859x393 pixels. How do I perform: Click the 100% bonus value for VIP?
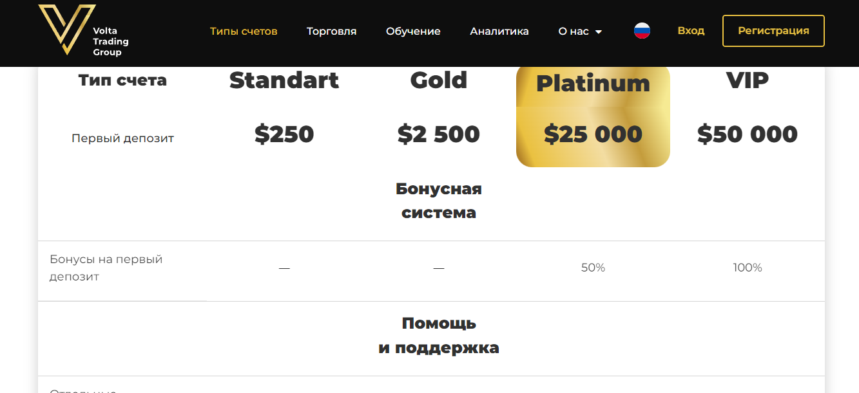(x=748, y=268)
